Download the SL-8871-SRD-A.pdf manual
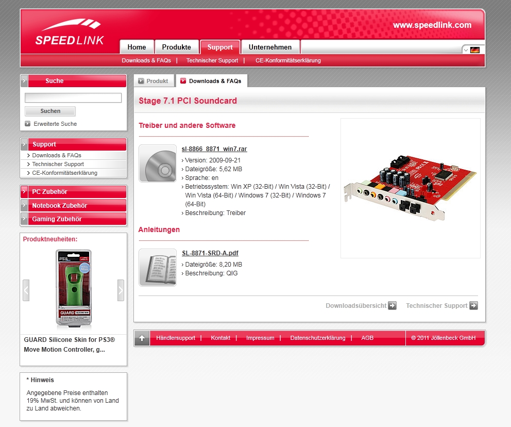Screen dimensions: 511x427 (210, 253)
